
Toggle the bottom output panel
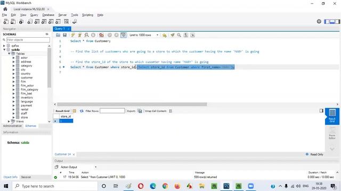pyautogui.click(x=332, y=22)
